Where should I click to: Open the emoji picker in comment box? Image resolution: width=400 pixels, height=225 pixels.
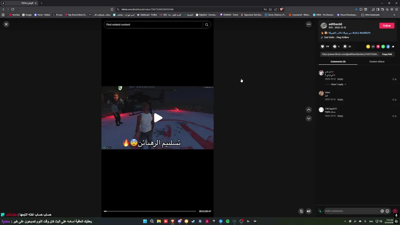(x=387, y=211)
